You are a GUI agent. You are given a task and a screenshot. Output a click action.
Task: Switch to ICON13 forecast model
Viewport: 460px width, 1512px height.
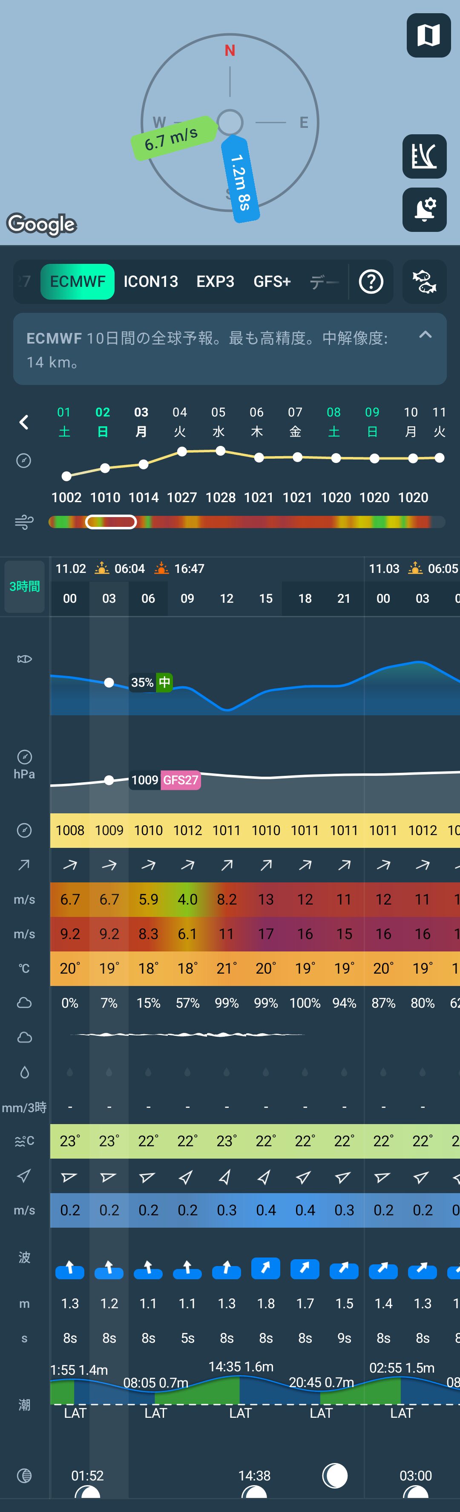pyautogui.click(x=151, y=282)
